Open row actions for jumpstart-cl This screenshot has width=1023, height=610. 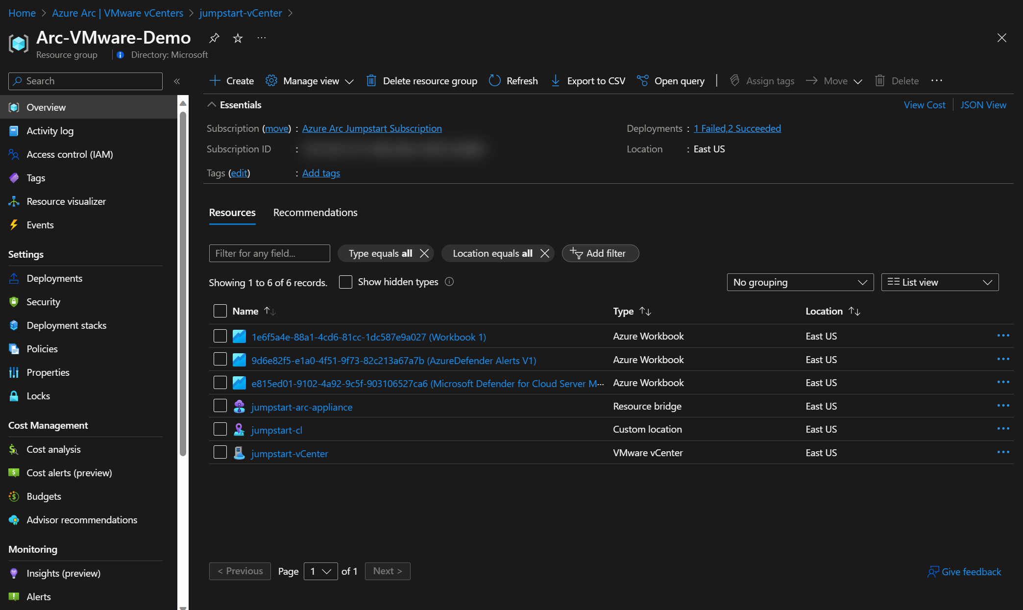[1003, 429]
